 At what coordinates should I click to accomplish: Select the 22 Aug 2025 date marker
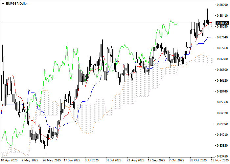coord(136,160)
